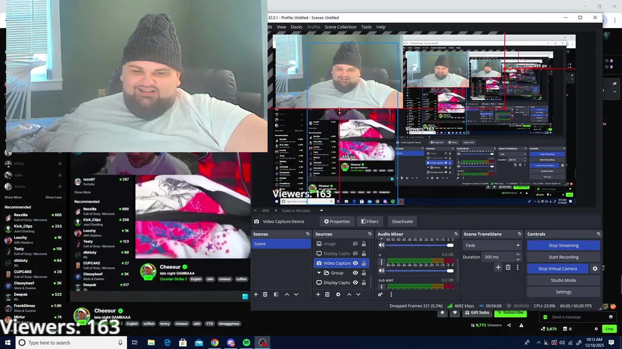The width and height of the screenshot is (622, 349).
Task: Move source down with Sources down arrow
Action: tap(358, 294)
